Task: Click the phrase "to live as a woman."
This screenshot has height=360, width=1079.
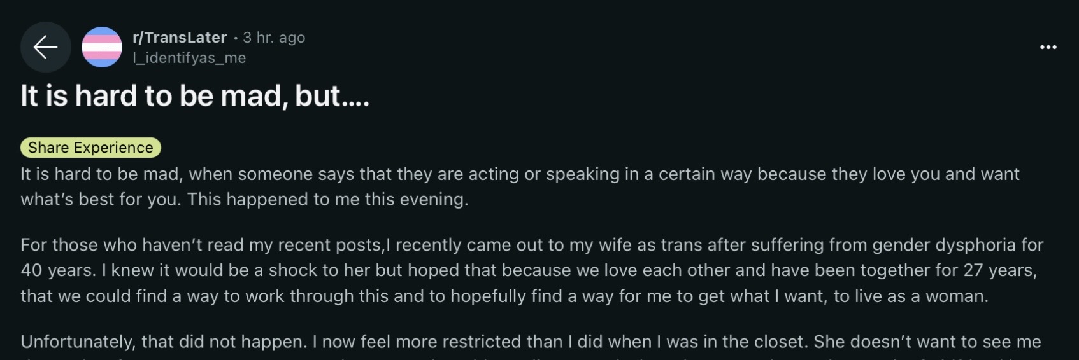Action: [x=911, y=296]
